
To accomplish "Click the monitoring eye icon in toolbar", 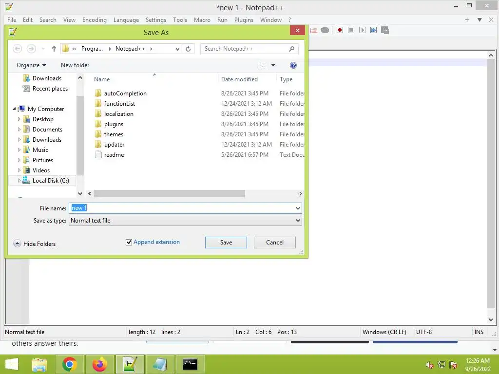I will (325, 30).
